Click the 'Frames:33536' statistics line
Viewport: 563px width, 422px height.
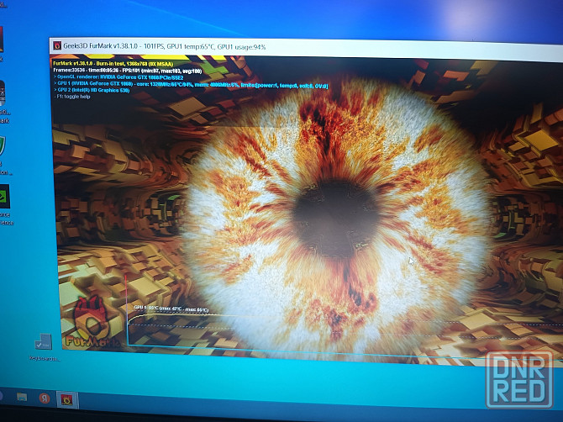pos(128,71)
